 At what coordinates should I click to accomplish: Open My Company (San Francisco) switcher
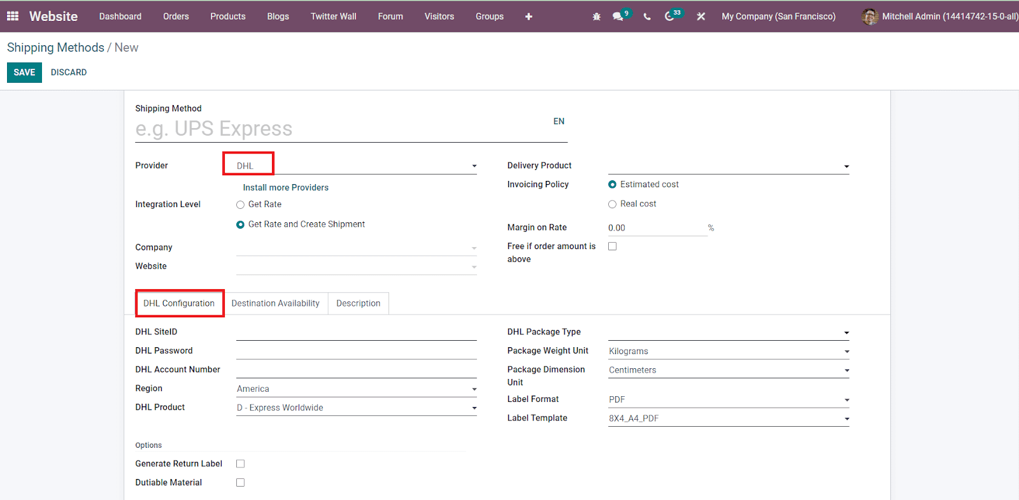[778, 17]
